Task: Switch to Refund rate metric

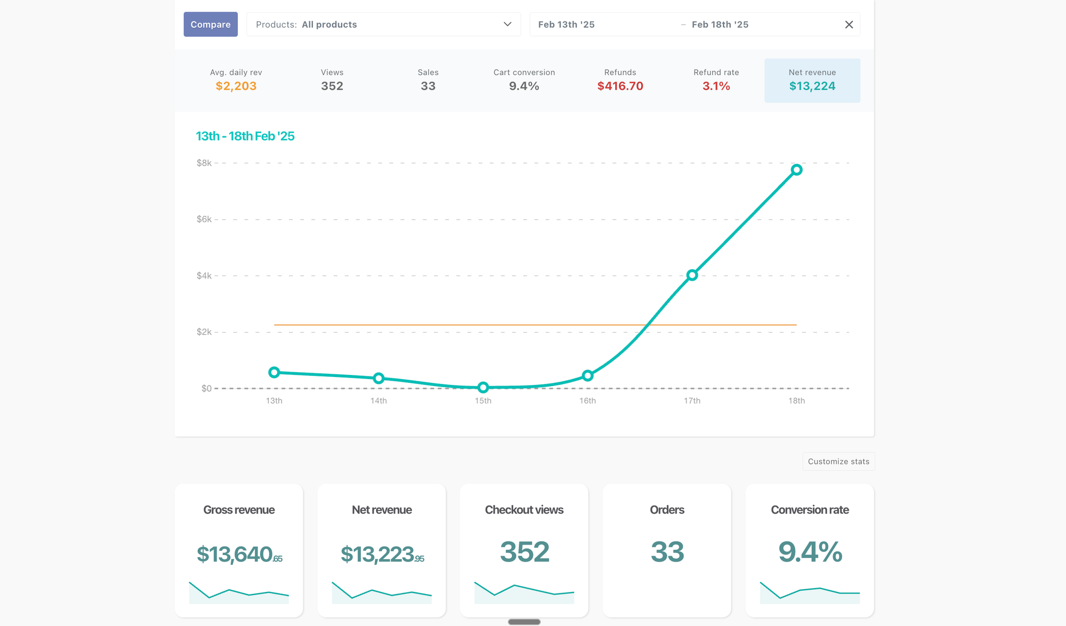Action: tap(716, 80)
